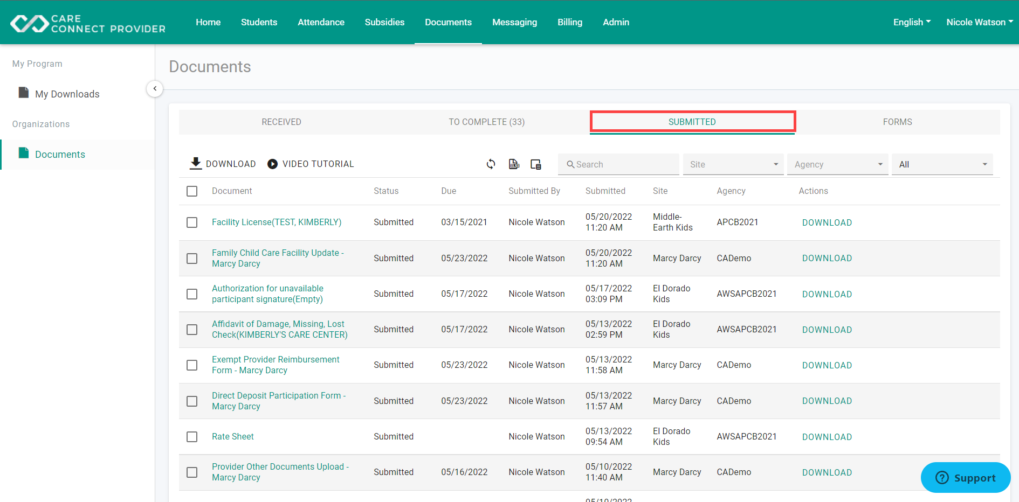Image resolution: width=1019 pixels, height=502 pixels.
Task: Click the Document column header
Action: click(232, 191)
